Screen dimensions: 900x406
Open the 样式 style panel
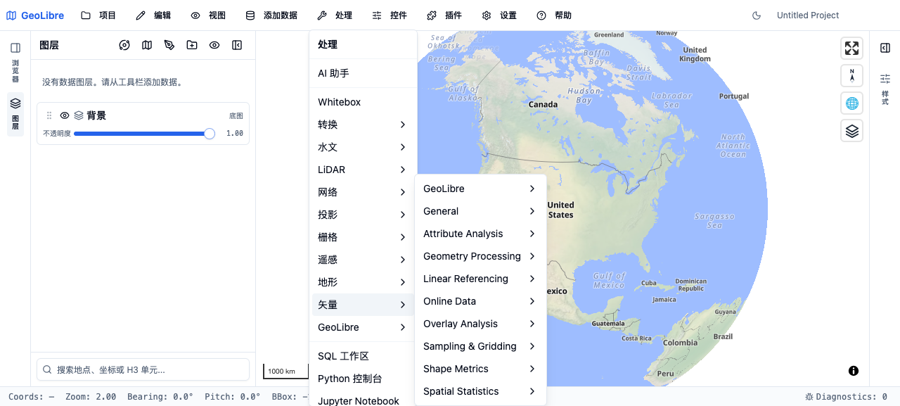point(885,89)
